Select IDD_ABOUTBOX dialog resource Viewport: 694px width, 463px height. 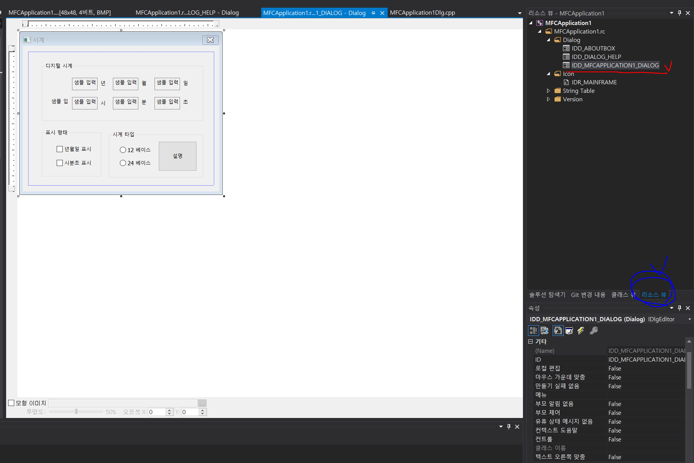point(593,48)
